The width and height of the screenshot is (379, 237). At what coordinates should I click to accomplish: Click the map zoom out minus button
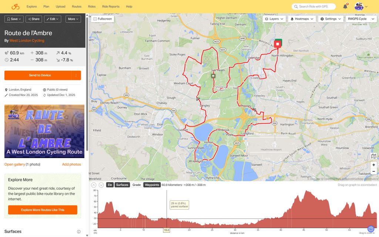[373, 171]
